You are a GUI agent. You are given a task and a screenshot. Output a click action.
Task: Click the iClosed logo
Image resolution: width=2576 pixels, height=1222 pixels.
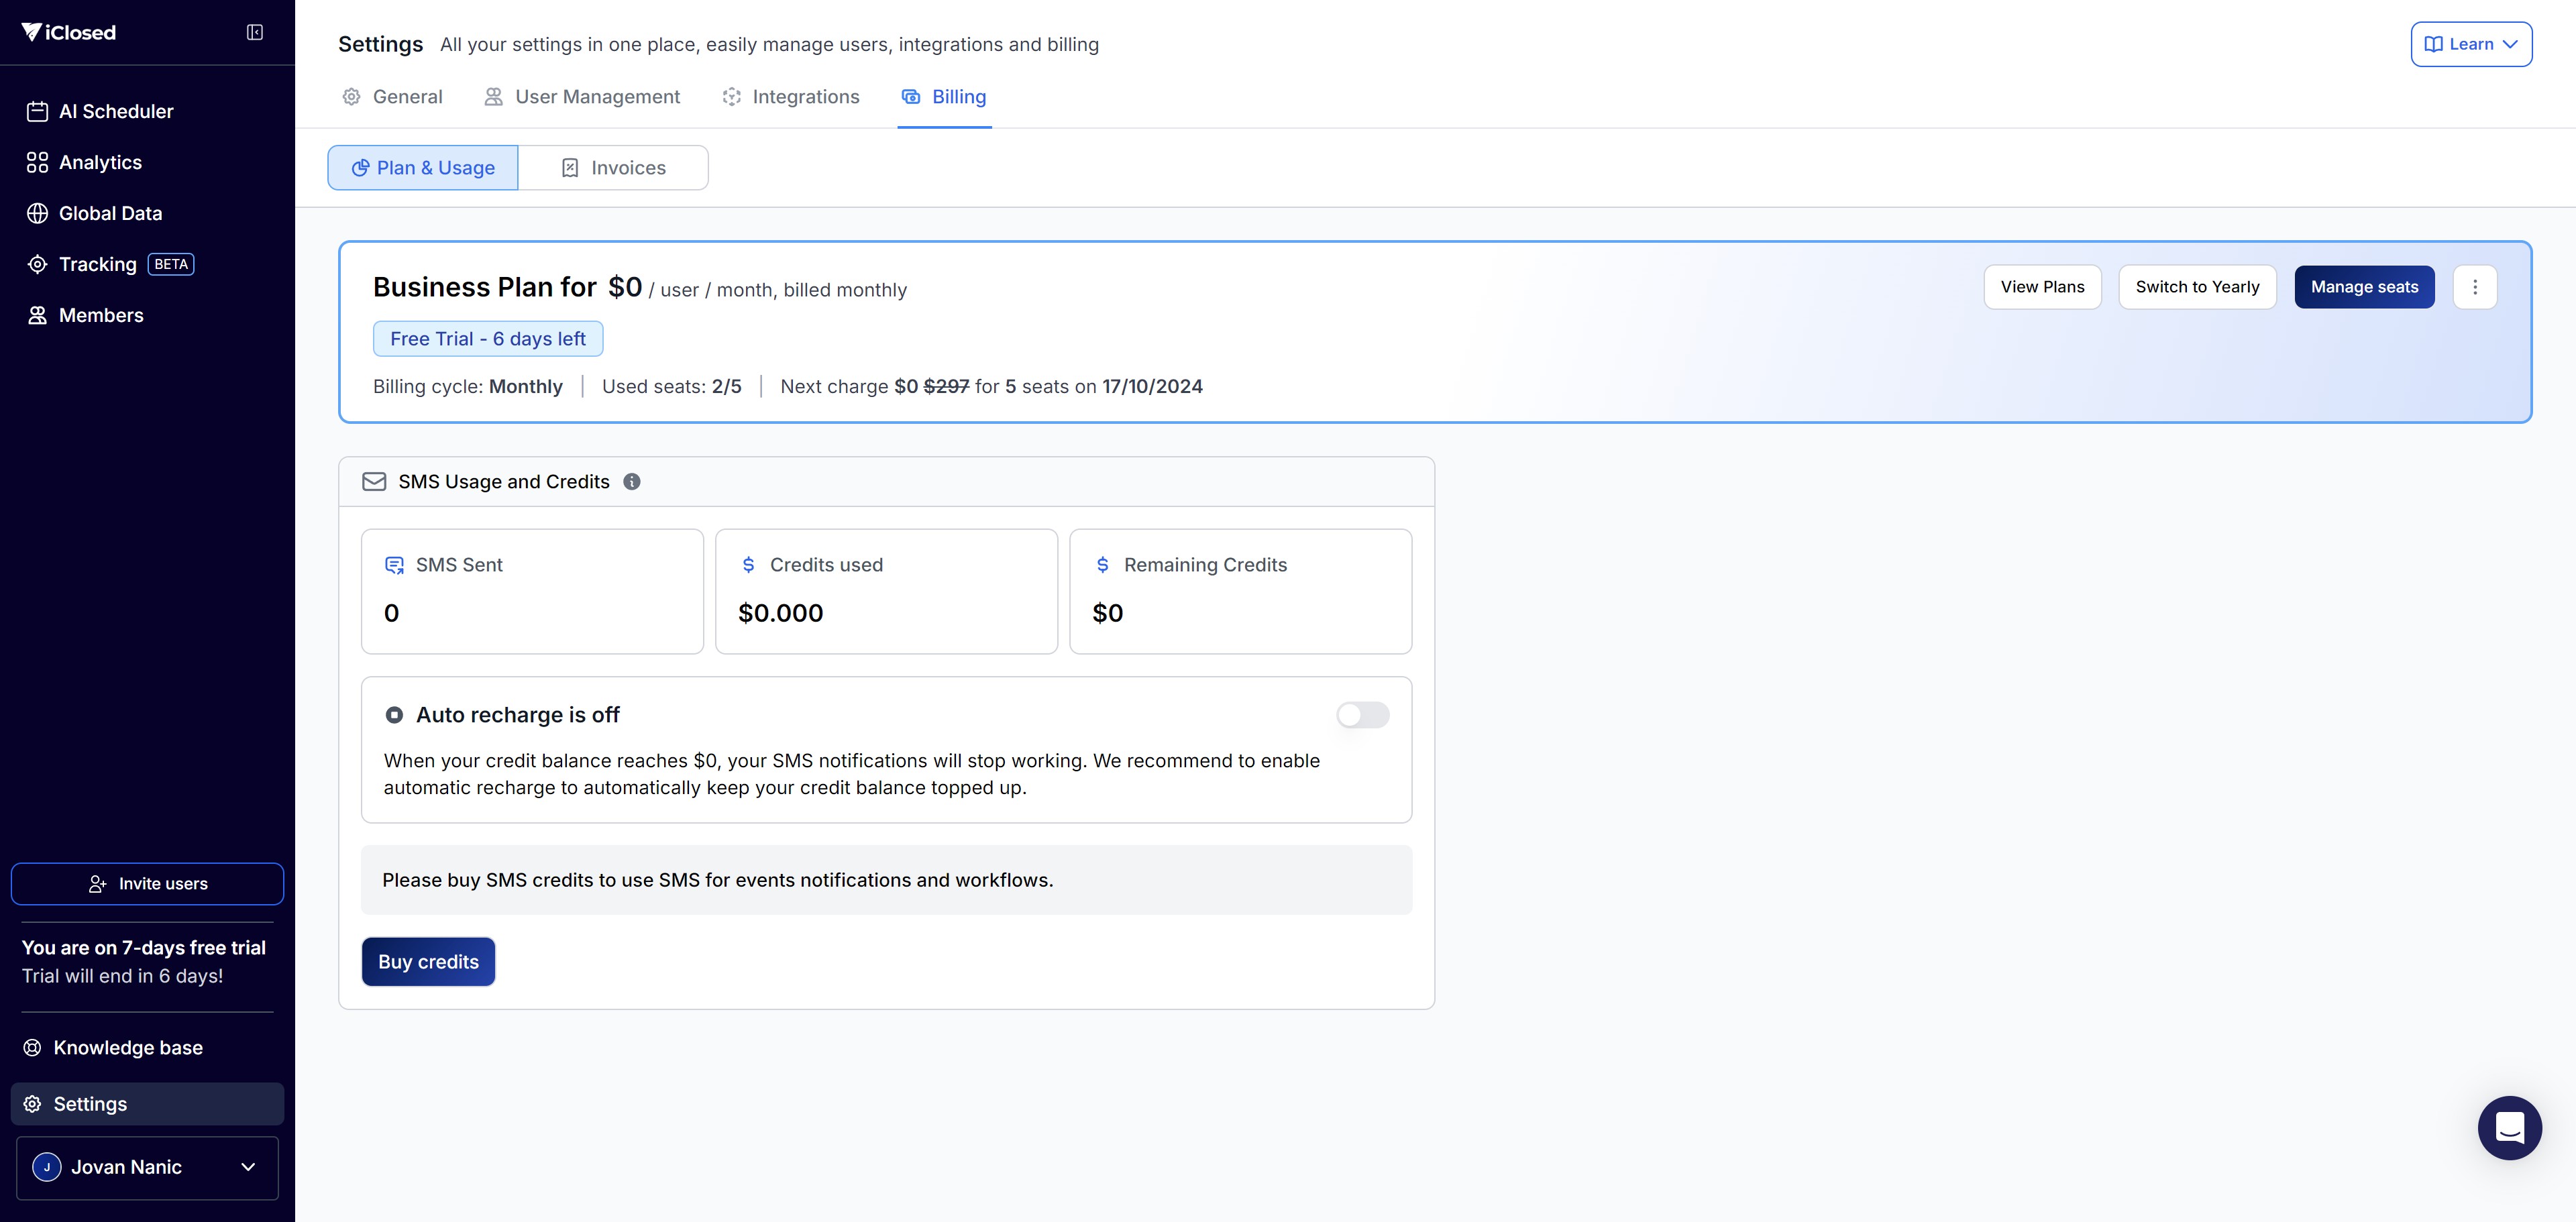(69, 33)
